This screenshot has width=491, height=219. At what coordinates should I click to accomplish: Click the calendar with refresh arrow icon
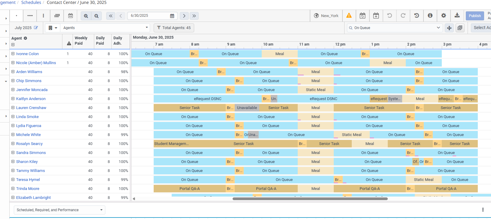363,16
